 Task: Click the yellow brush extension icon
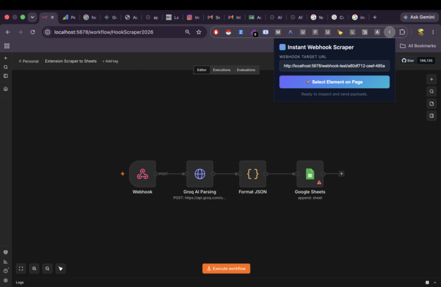tap(340, 32)
